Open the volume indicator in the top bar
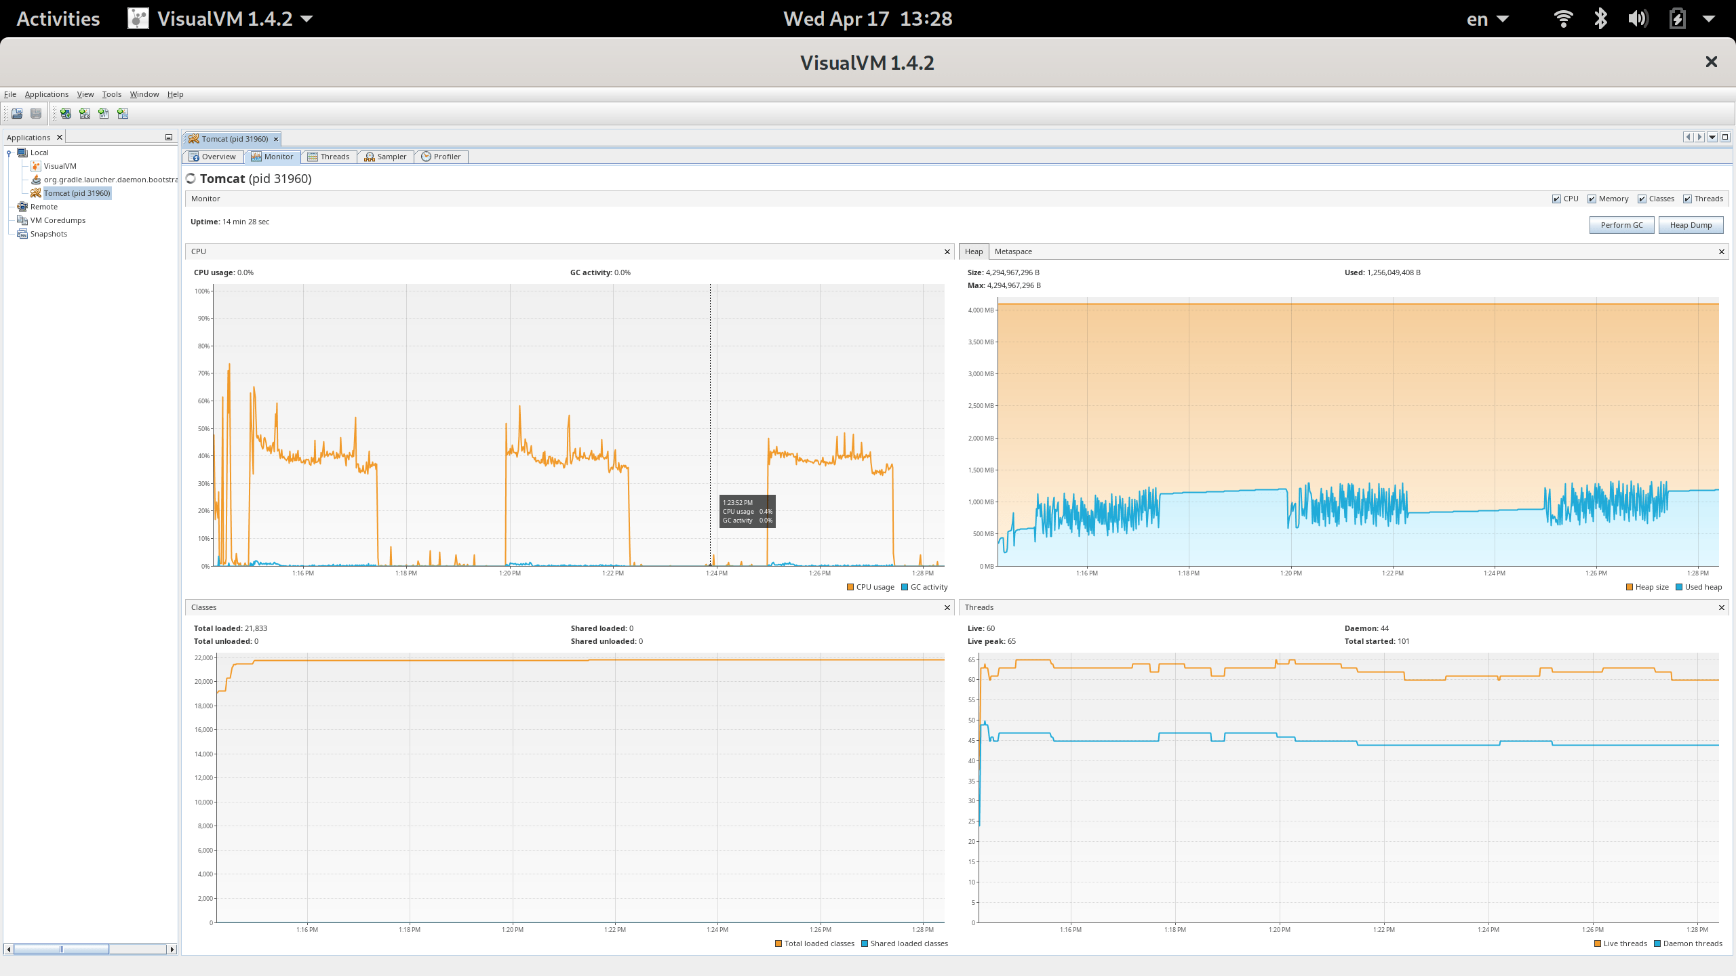This screenshot has width=1736, height=976. point(1638,18)
